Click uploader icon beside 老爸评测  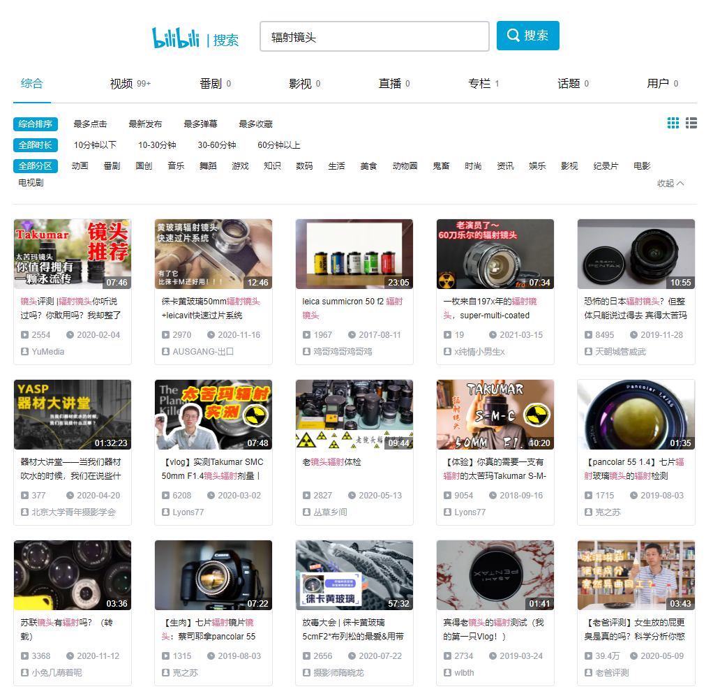tap(588, 673)
